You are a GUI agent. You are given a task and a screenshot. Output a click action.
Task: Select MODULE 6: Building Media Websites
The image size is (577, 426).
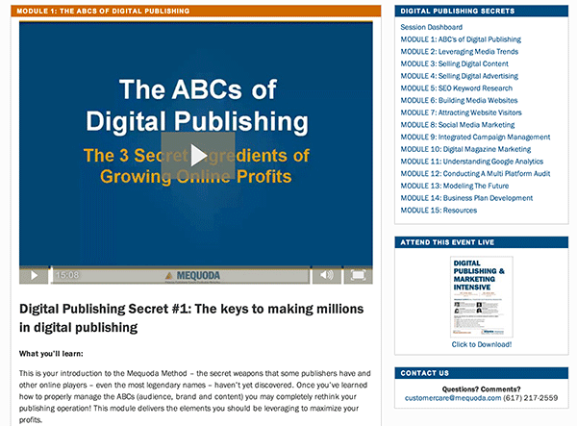[x=459, y=100]
